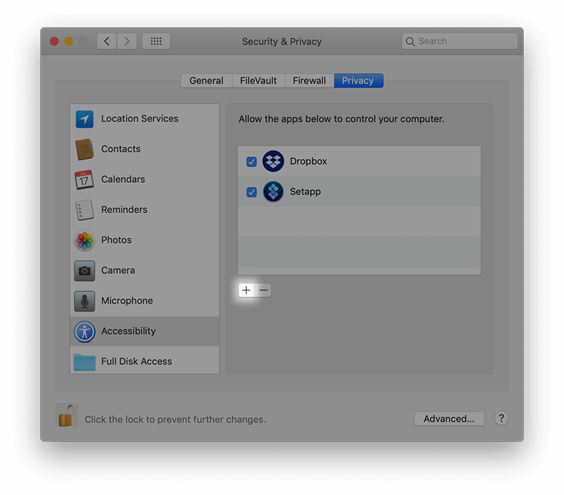
Task: Switch to the Firewall tab
Action: click(x=309, y=80)
